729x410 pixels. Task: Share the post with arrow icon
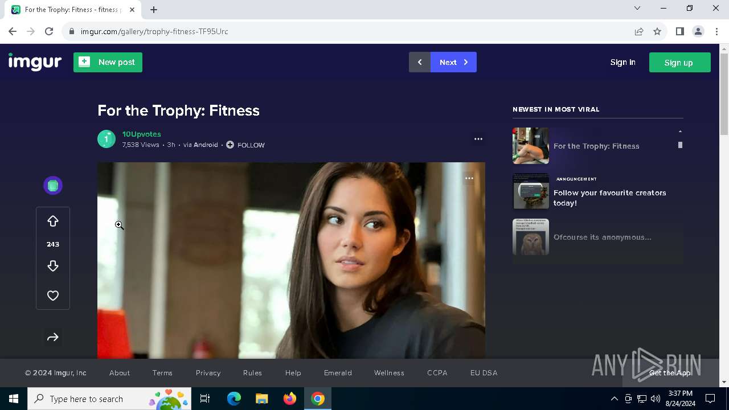click(53, 337)
